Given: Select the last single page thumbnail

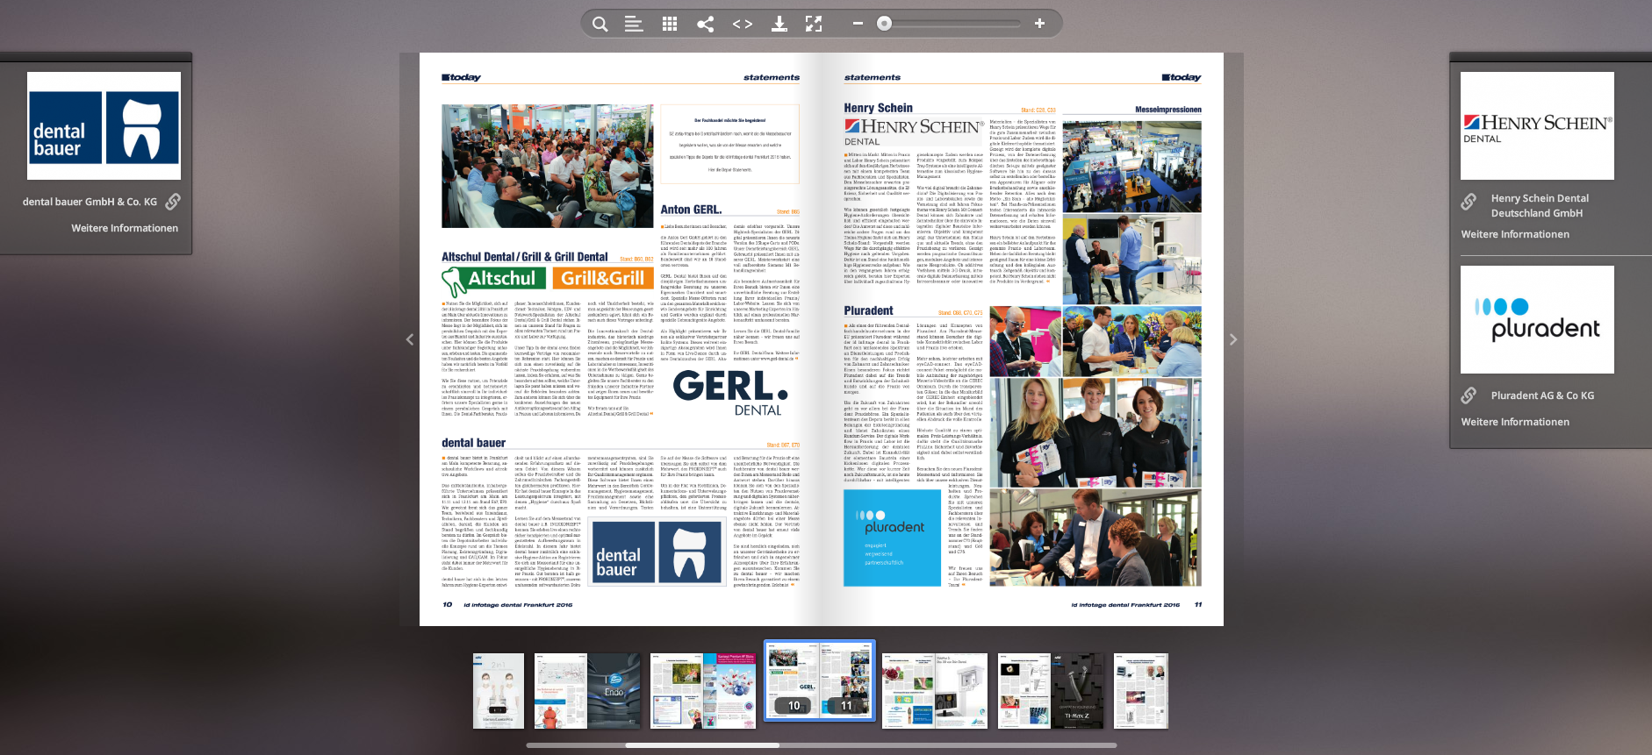Looking at the screenshot, I should coord(1141,691).
